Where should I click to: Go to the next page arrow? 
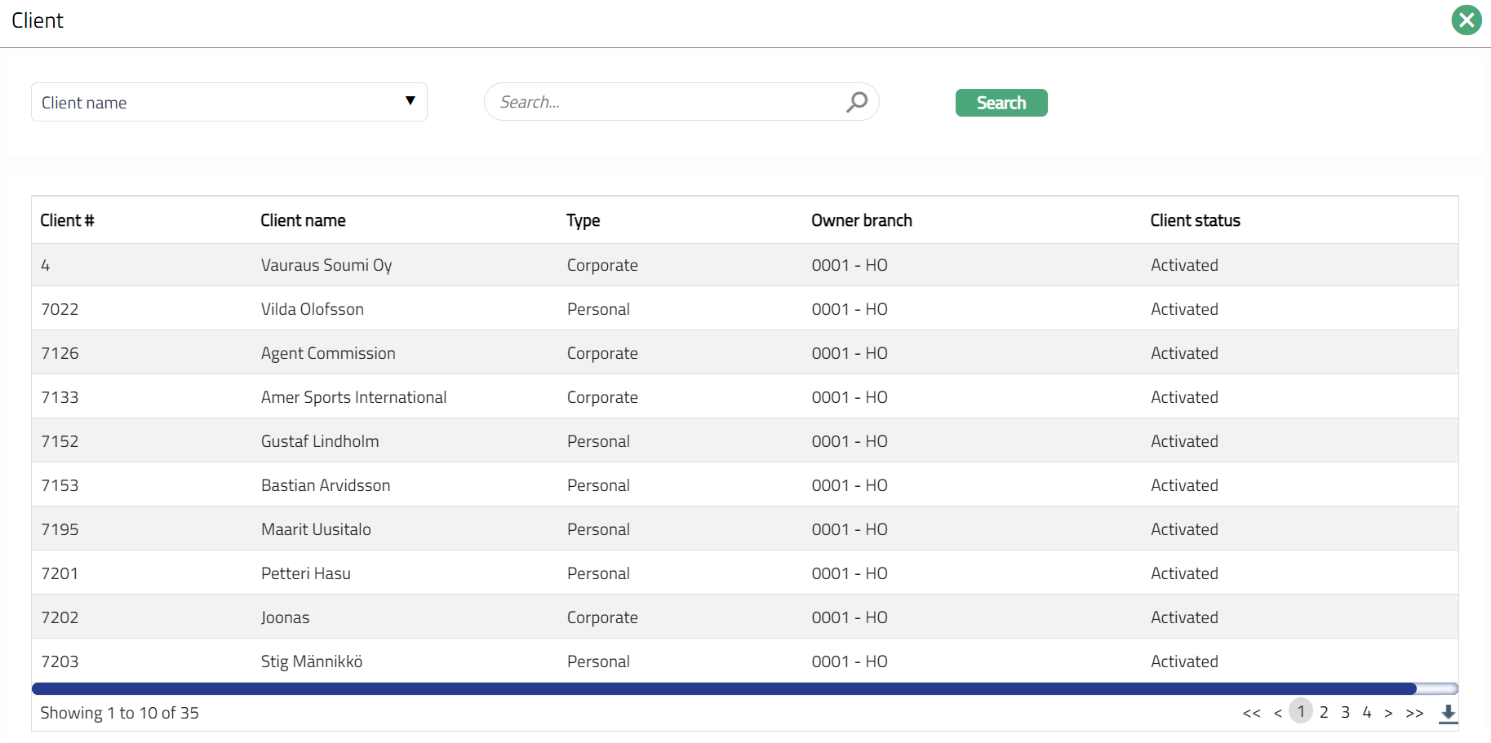[1388, 713]
